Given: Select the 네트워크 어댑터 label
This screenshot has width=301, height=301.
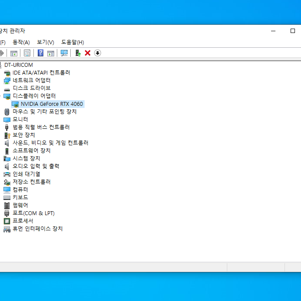Looking at the screenshot, I should [x=32, y=80].
